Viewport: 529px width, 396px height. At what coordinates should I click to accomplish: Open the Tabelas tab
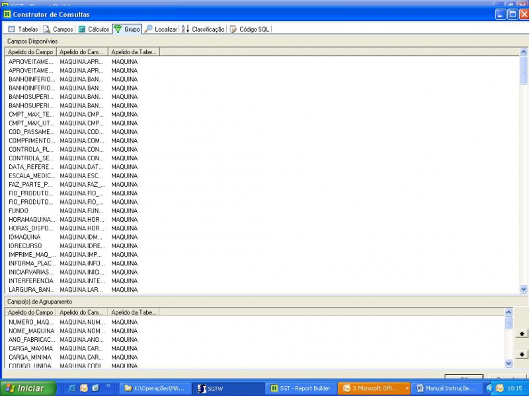pyautogui.click(x=23, y=29)
